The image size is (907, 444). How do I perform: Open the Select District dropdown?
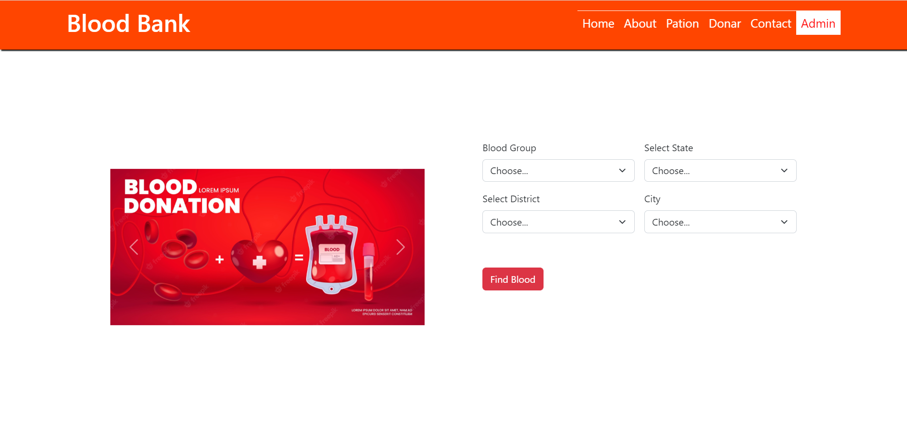[558, 222]
